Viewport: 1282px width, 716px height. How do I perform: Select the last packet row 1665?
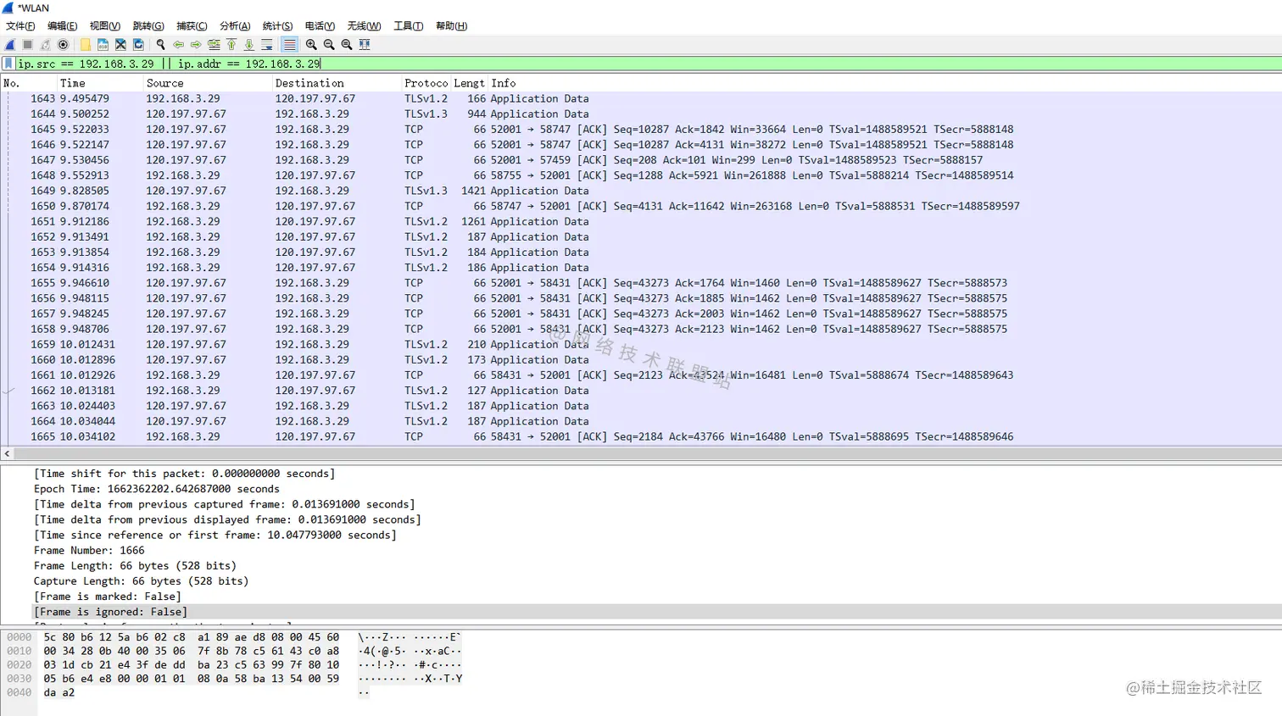point(641,436)
